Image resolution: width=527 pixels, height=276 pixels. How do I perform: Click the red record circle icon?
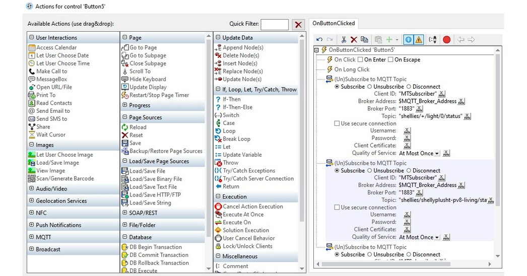click(446, 40)
